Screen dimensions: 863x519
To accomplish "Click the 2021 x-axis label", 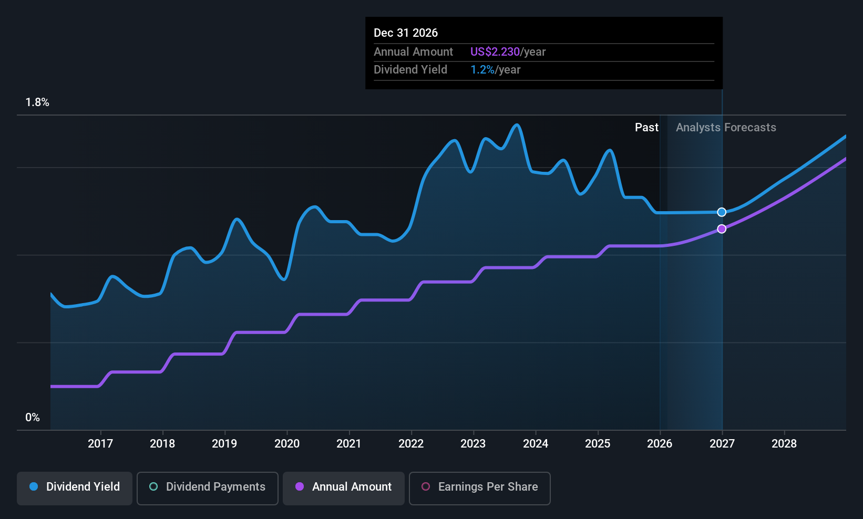I will (x=349, y=443).
